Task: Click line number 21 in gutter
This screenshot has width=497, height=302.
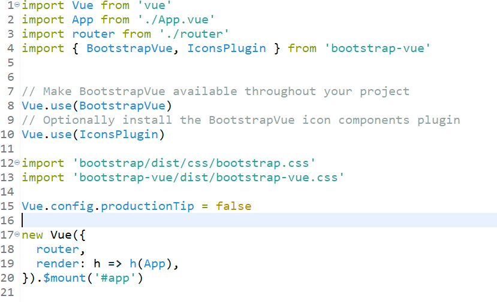Action: tap(7, 292)
